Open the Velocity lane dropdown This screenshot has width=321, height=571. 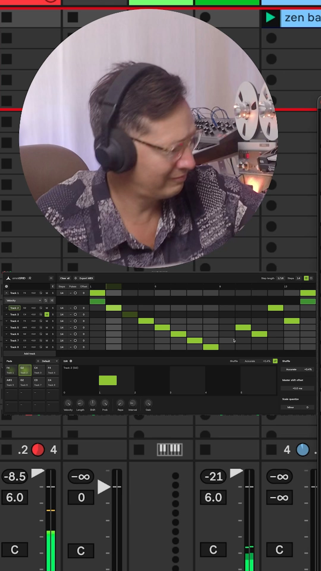23,300
